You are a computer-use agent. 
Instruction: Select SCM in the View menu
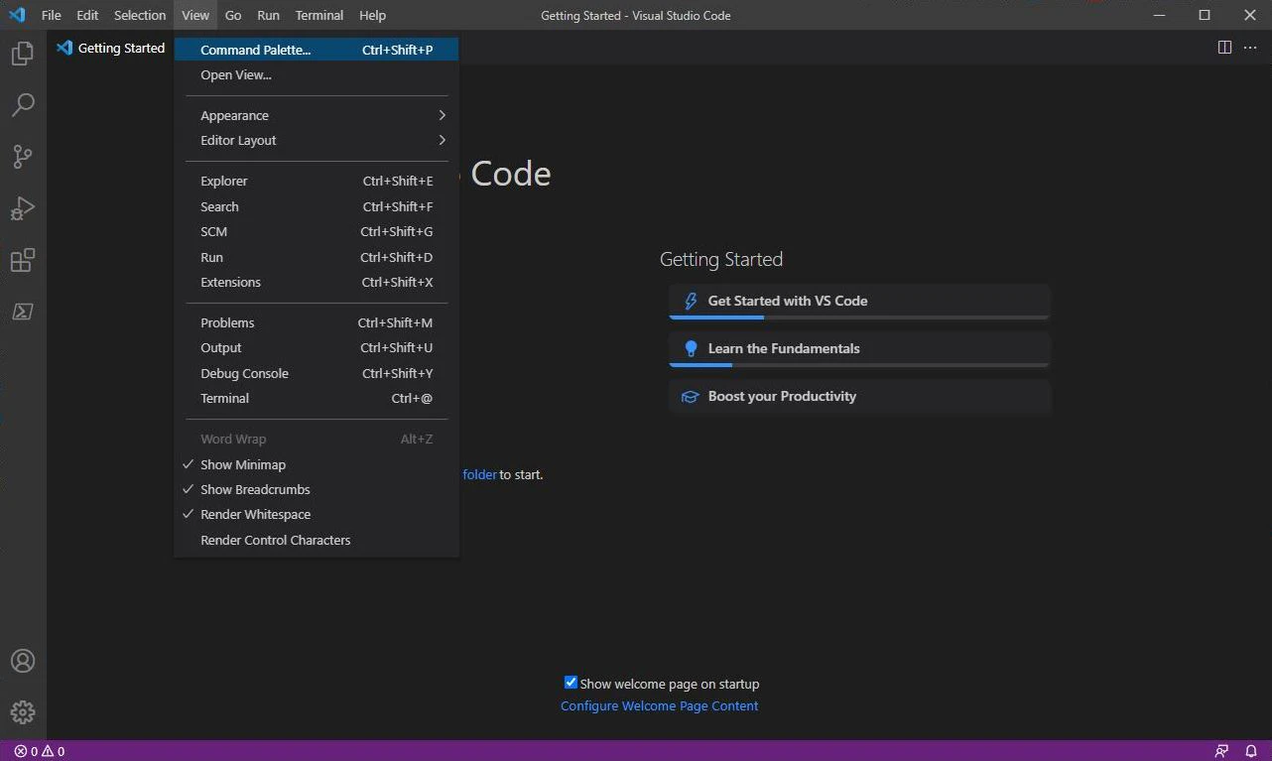point(317,231)
